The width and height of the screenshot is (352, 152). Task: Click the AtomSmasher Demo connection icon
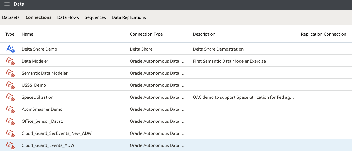[10, 109]
